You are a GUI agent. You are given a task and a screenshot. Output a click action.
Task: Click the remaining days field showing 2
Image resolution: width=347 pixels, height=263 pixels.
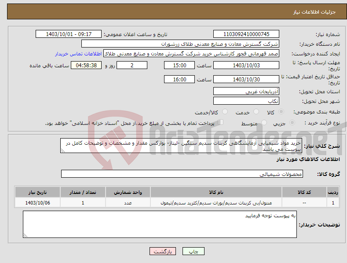click(132, 65)
